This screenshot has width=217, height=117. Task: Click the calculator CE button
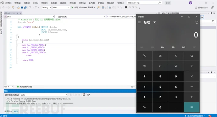pyautogui.click(x=160, y=56)
